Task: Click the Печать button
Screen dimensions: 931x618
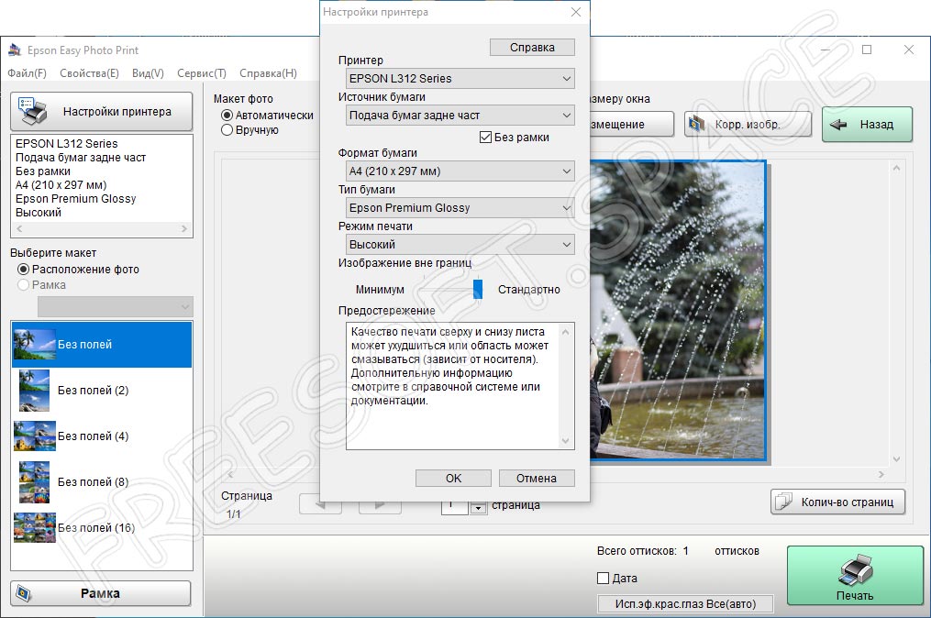Action: (855, 576)
